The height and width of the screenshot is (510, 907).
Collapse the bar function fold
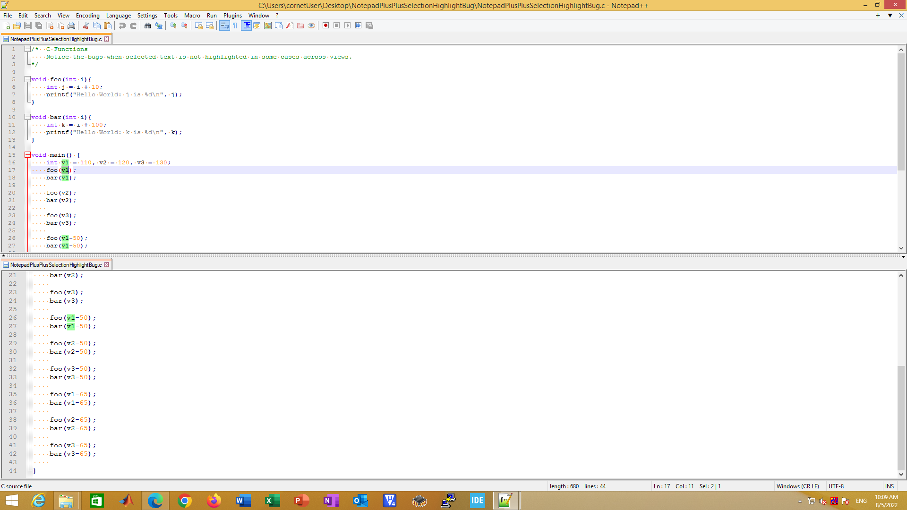(x=27, y=117)
